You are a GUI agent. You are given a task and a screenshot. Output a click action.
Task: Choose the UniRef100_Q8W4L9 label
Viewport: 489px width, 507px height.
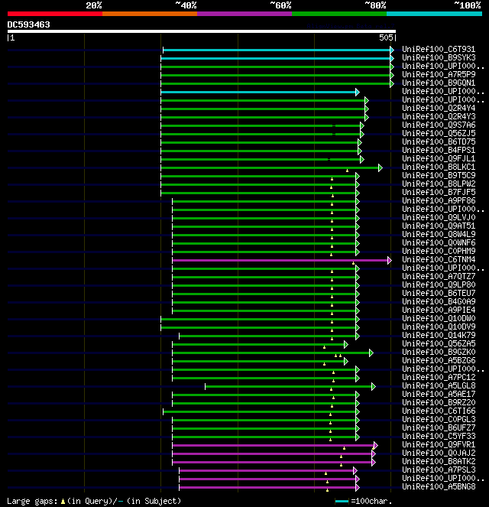click(x=439, y=234)
